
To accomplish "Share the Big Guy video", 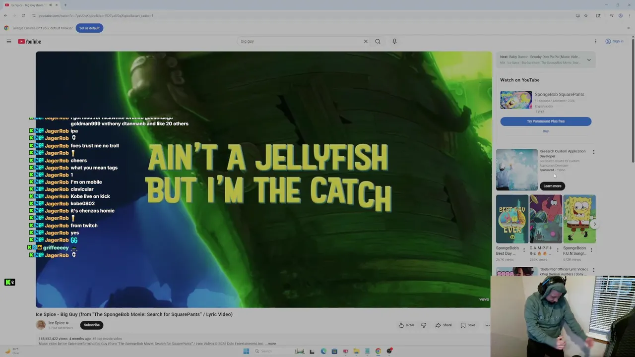I will click(x=444, y=325).
